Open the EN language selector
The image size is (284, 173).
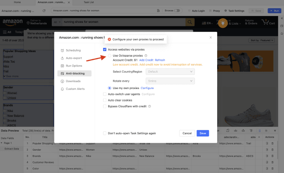coord(207,23)
